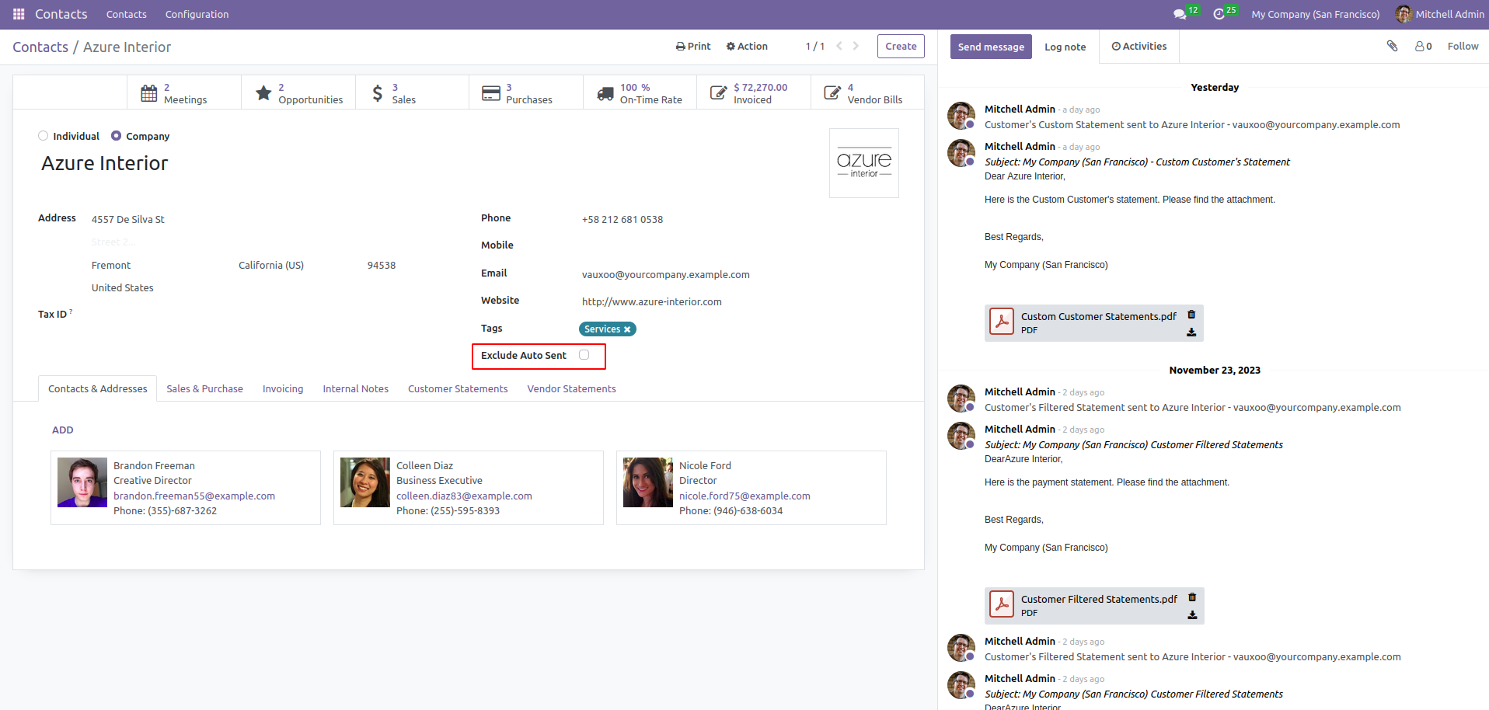The image size is (1489, 710).
Task: Open nicole.ford75@example.com email link
Action: [x=744, y=496]
